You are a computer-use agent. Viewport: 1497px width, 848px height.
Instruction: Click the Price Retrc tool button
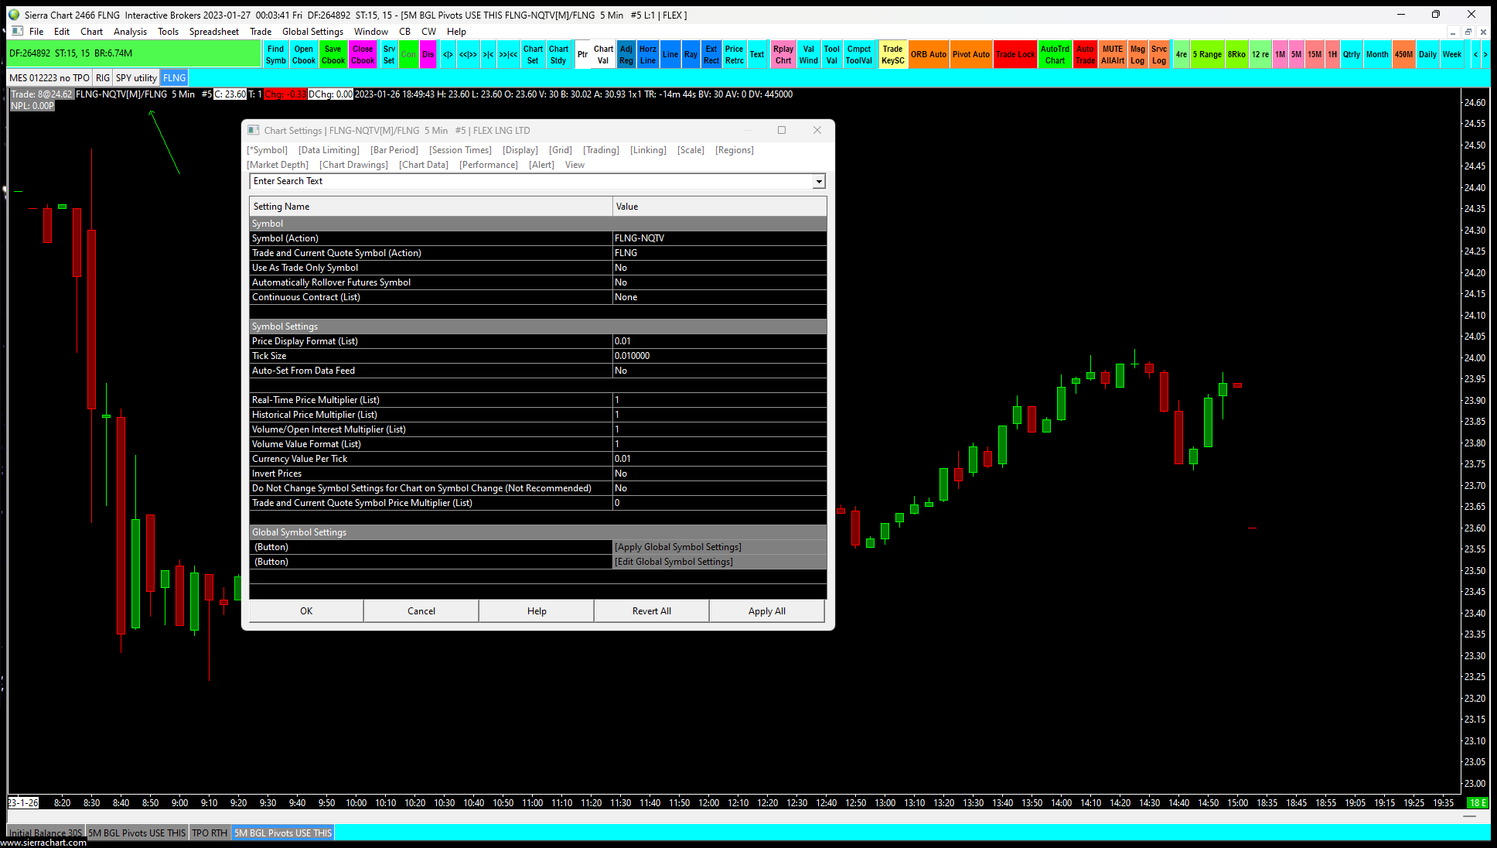pos(734,54)
